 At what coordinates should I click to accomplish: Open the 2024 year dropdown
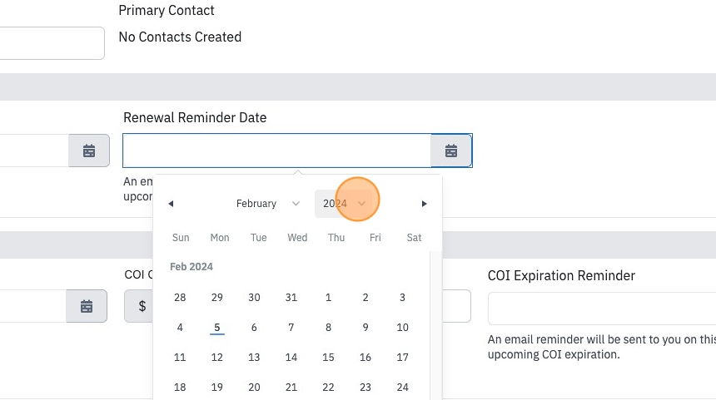pyautogui.click(x=345, y=204)
